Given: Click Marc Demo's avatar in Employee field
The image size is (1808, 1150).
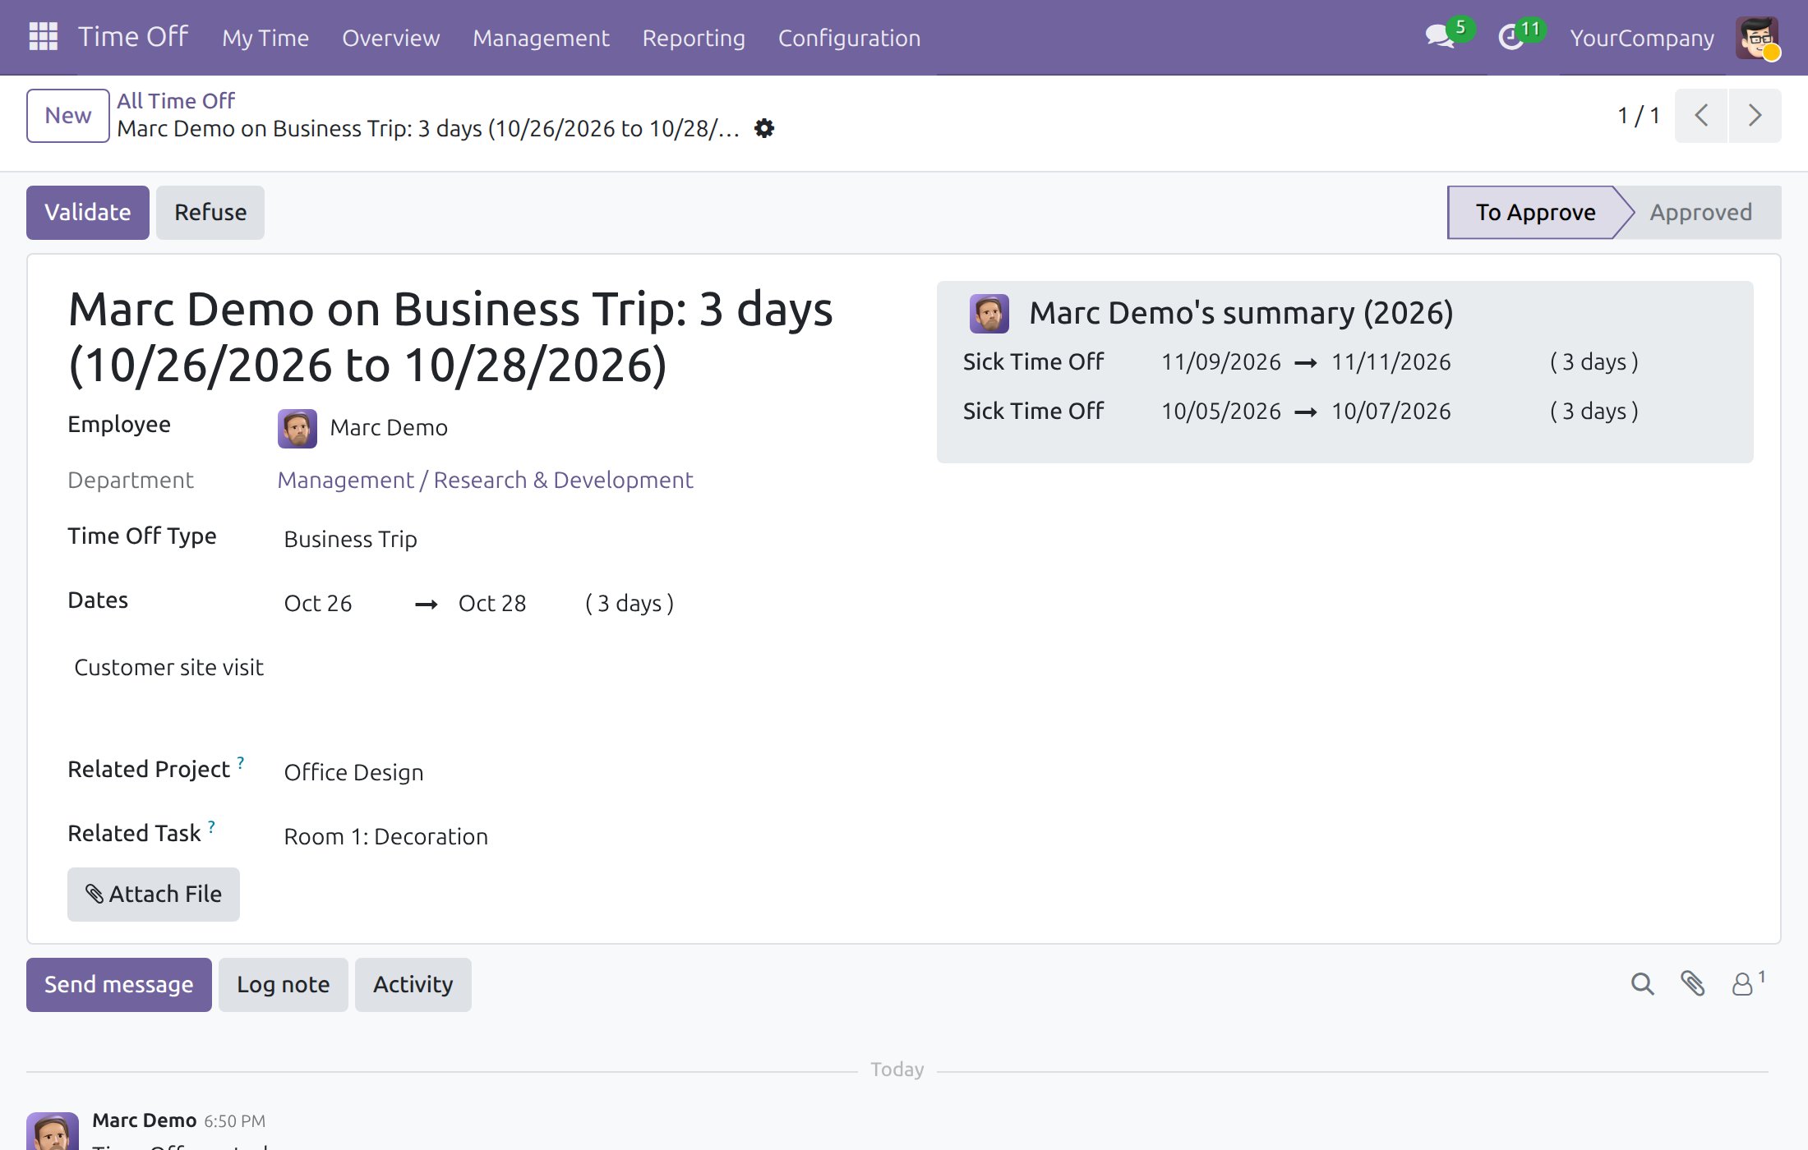Looking at the screenshot, I should (297, 428).
